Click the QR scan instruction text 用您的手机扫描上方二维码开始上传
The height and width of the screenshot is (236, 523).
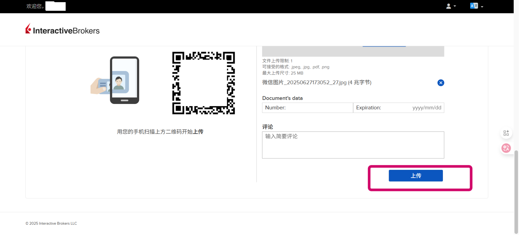point(160,132)
